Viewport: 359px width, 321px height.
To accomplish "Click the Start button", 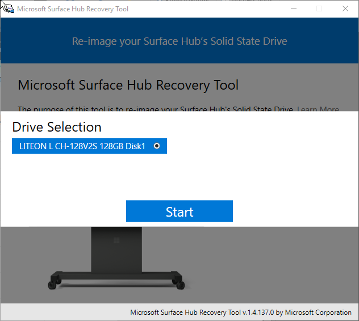I will click(x=179, y=211).
